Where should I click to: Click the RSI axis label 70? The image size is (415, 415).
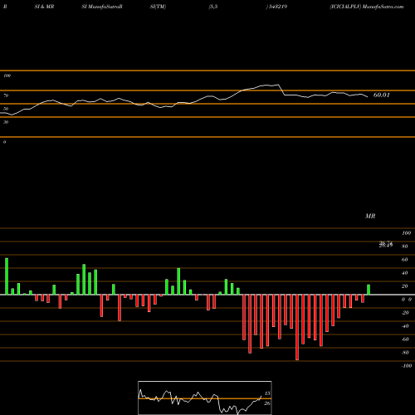(x=6, y=95)
